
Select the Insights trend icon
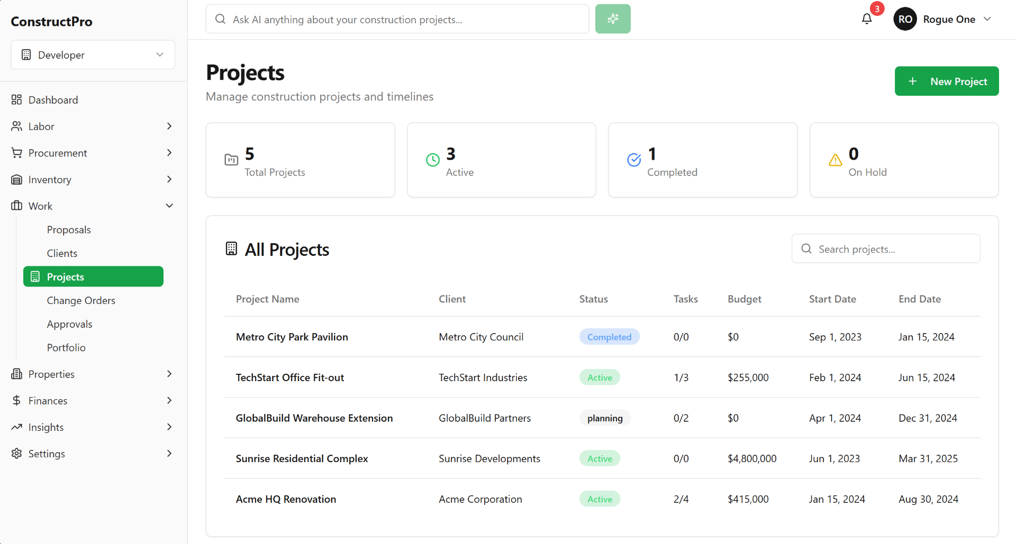click(x=16, y=427)
